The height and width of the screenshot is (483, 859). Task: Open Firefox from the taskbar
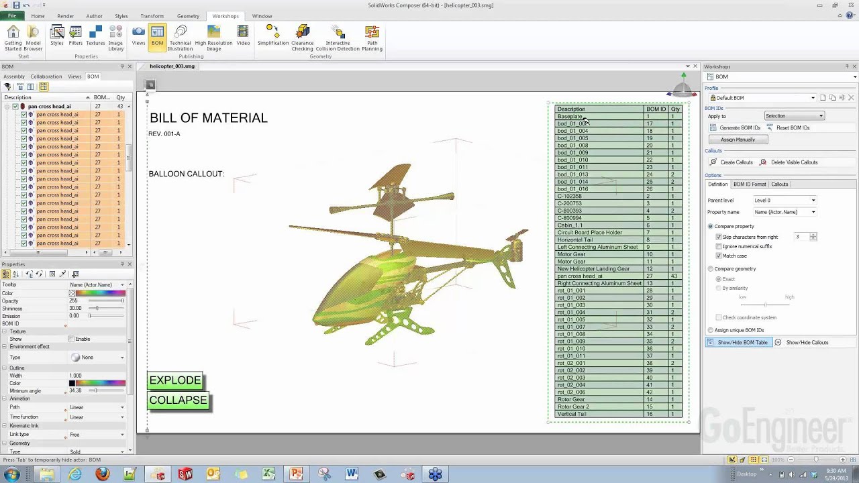pyautogui.click(x=102, y=474)
